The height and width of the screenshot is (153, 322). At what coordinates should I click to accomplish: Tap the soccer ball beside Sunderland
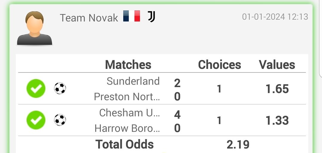60,88
